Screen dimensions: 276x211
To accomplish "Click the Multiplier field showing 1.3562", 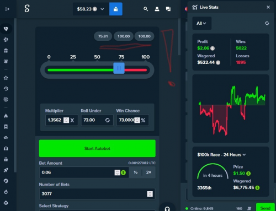I will click(x=62, y=120).
